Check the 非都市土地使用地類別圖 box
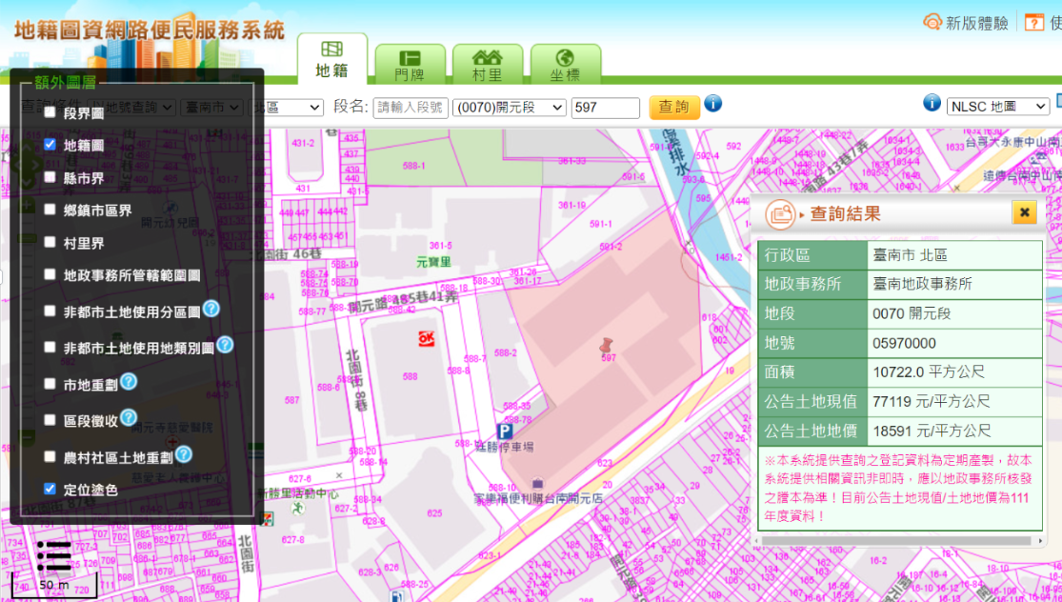 pos(50,347)
